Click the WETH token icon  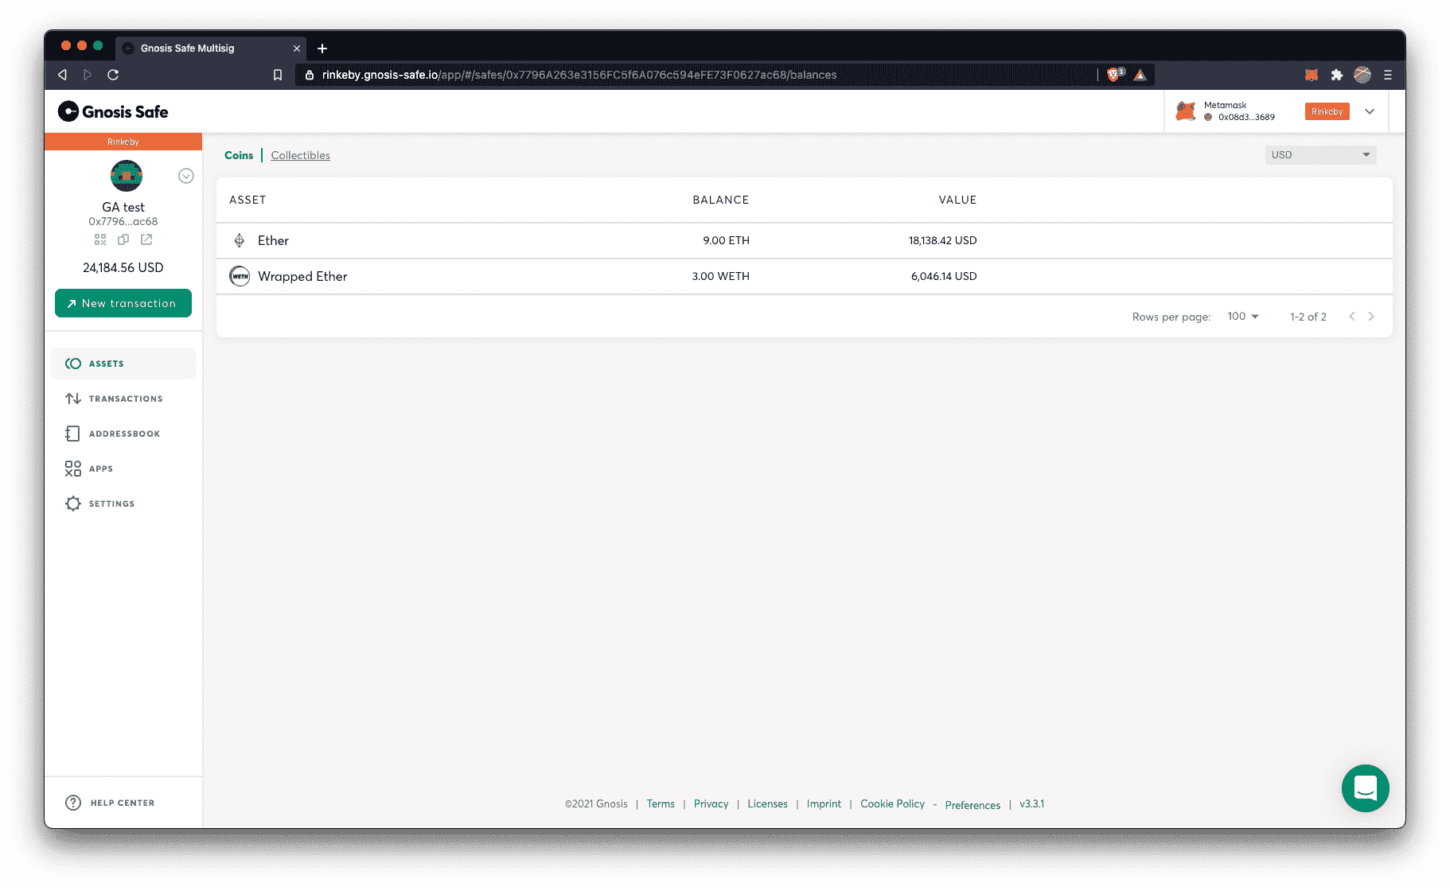point(240,276)
